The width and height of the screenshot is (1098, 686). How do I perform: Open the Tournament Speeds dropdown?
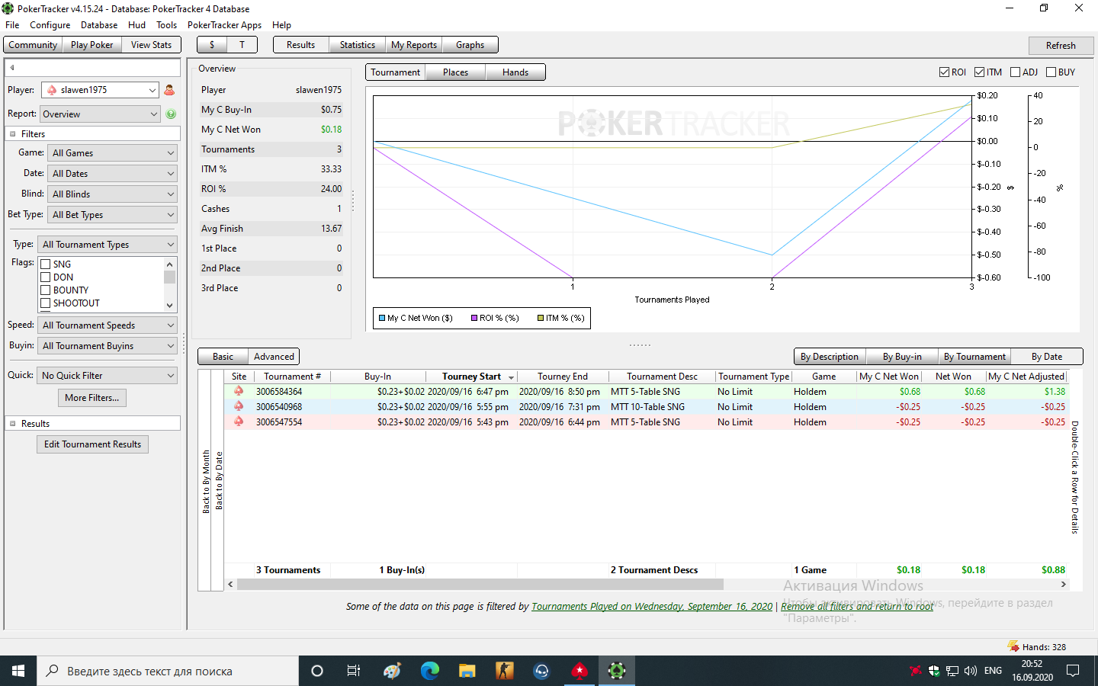(x=108, y=325)
